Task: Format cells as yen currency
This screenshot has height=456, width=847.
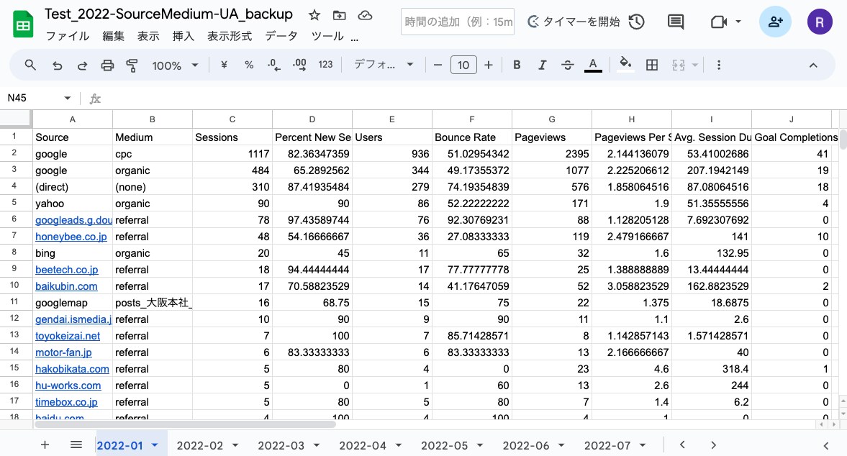Action: 224,65
